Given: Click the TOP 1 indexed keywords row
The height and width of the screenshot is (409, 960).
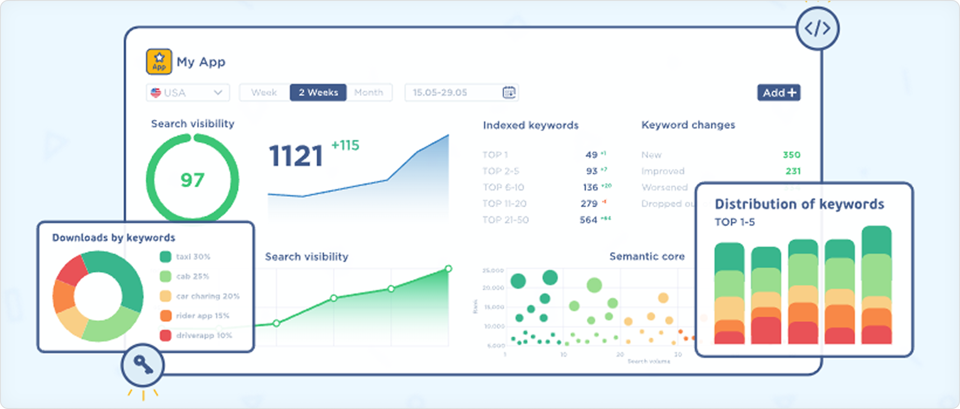Looking at the screenshot, I should (546, 155).
